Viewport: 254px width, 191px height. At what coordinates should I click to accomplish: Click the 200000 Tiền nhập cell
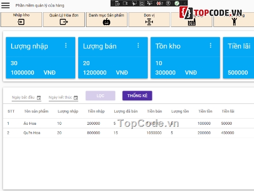click(x=93, y=123)
